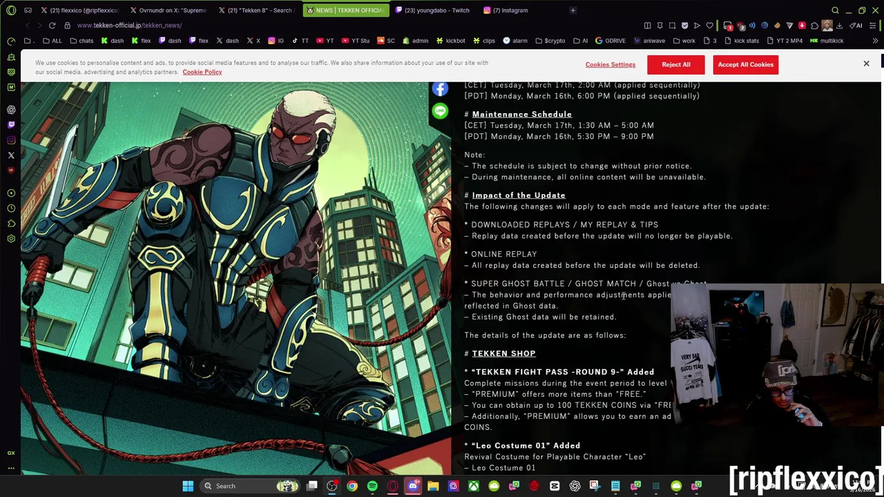Open the Xbox app from taskbar

[474, 486]
